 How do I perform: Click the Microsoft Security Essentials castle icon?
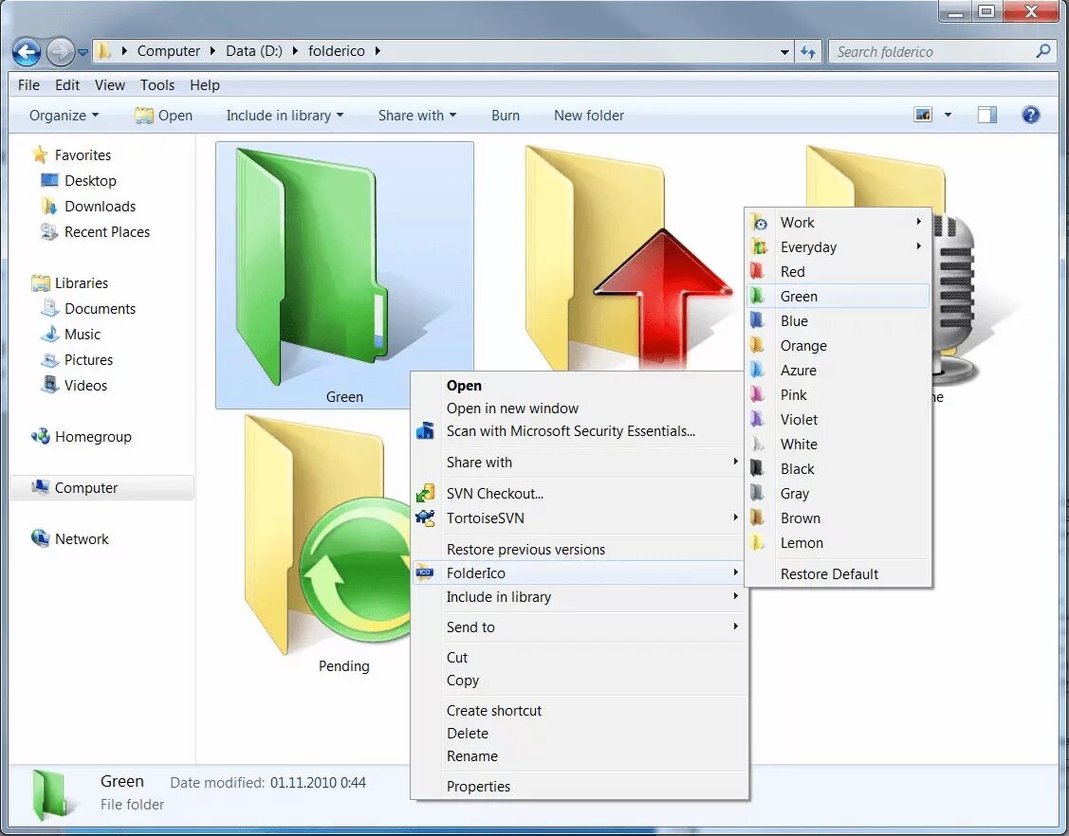coord(428,429)
